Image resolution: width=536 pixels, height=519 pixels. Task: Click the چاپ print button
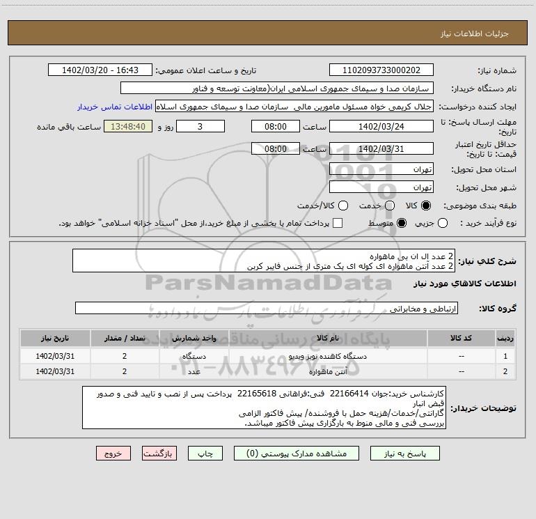(x=205, y=454)
